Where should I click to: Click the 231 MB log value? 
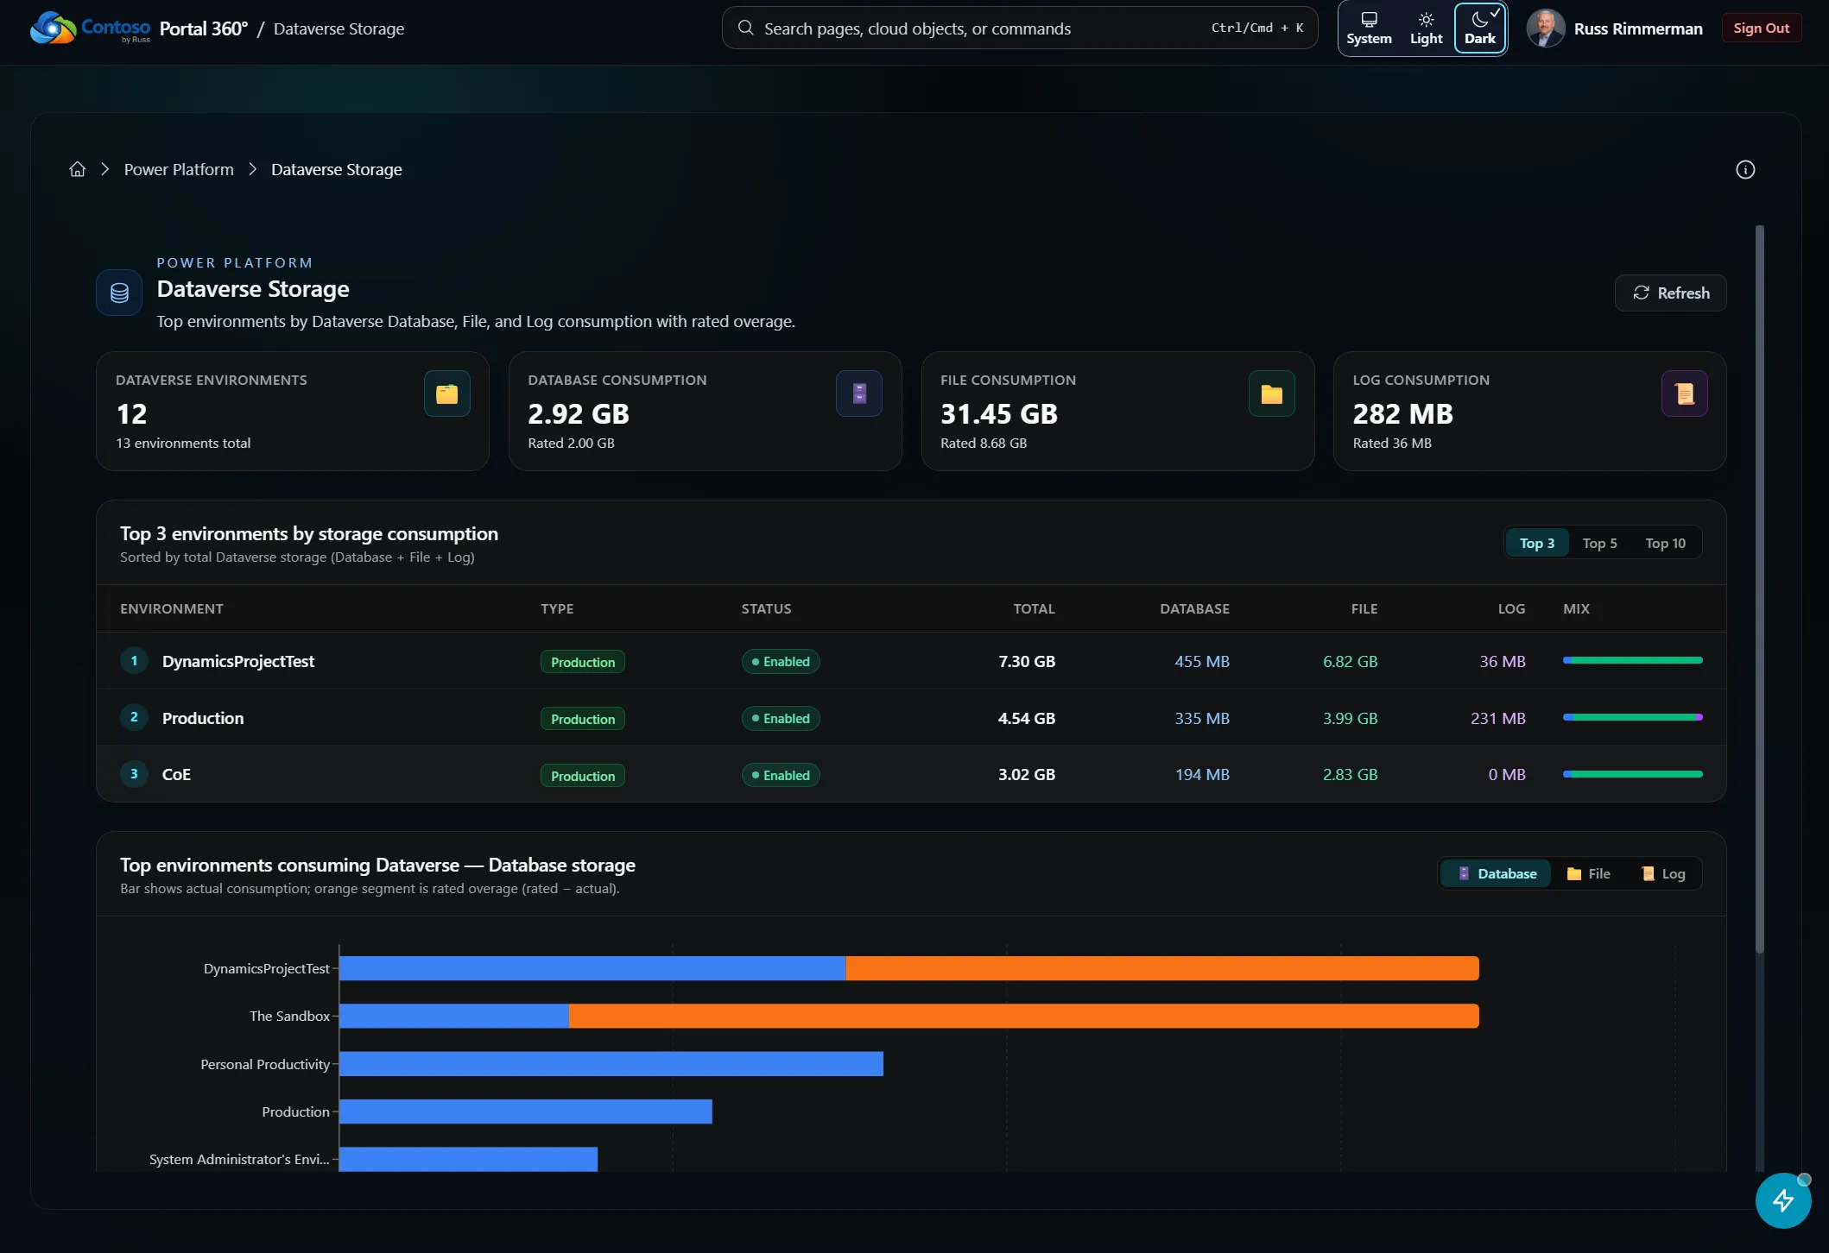point(1498,718)
